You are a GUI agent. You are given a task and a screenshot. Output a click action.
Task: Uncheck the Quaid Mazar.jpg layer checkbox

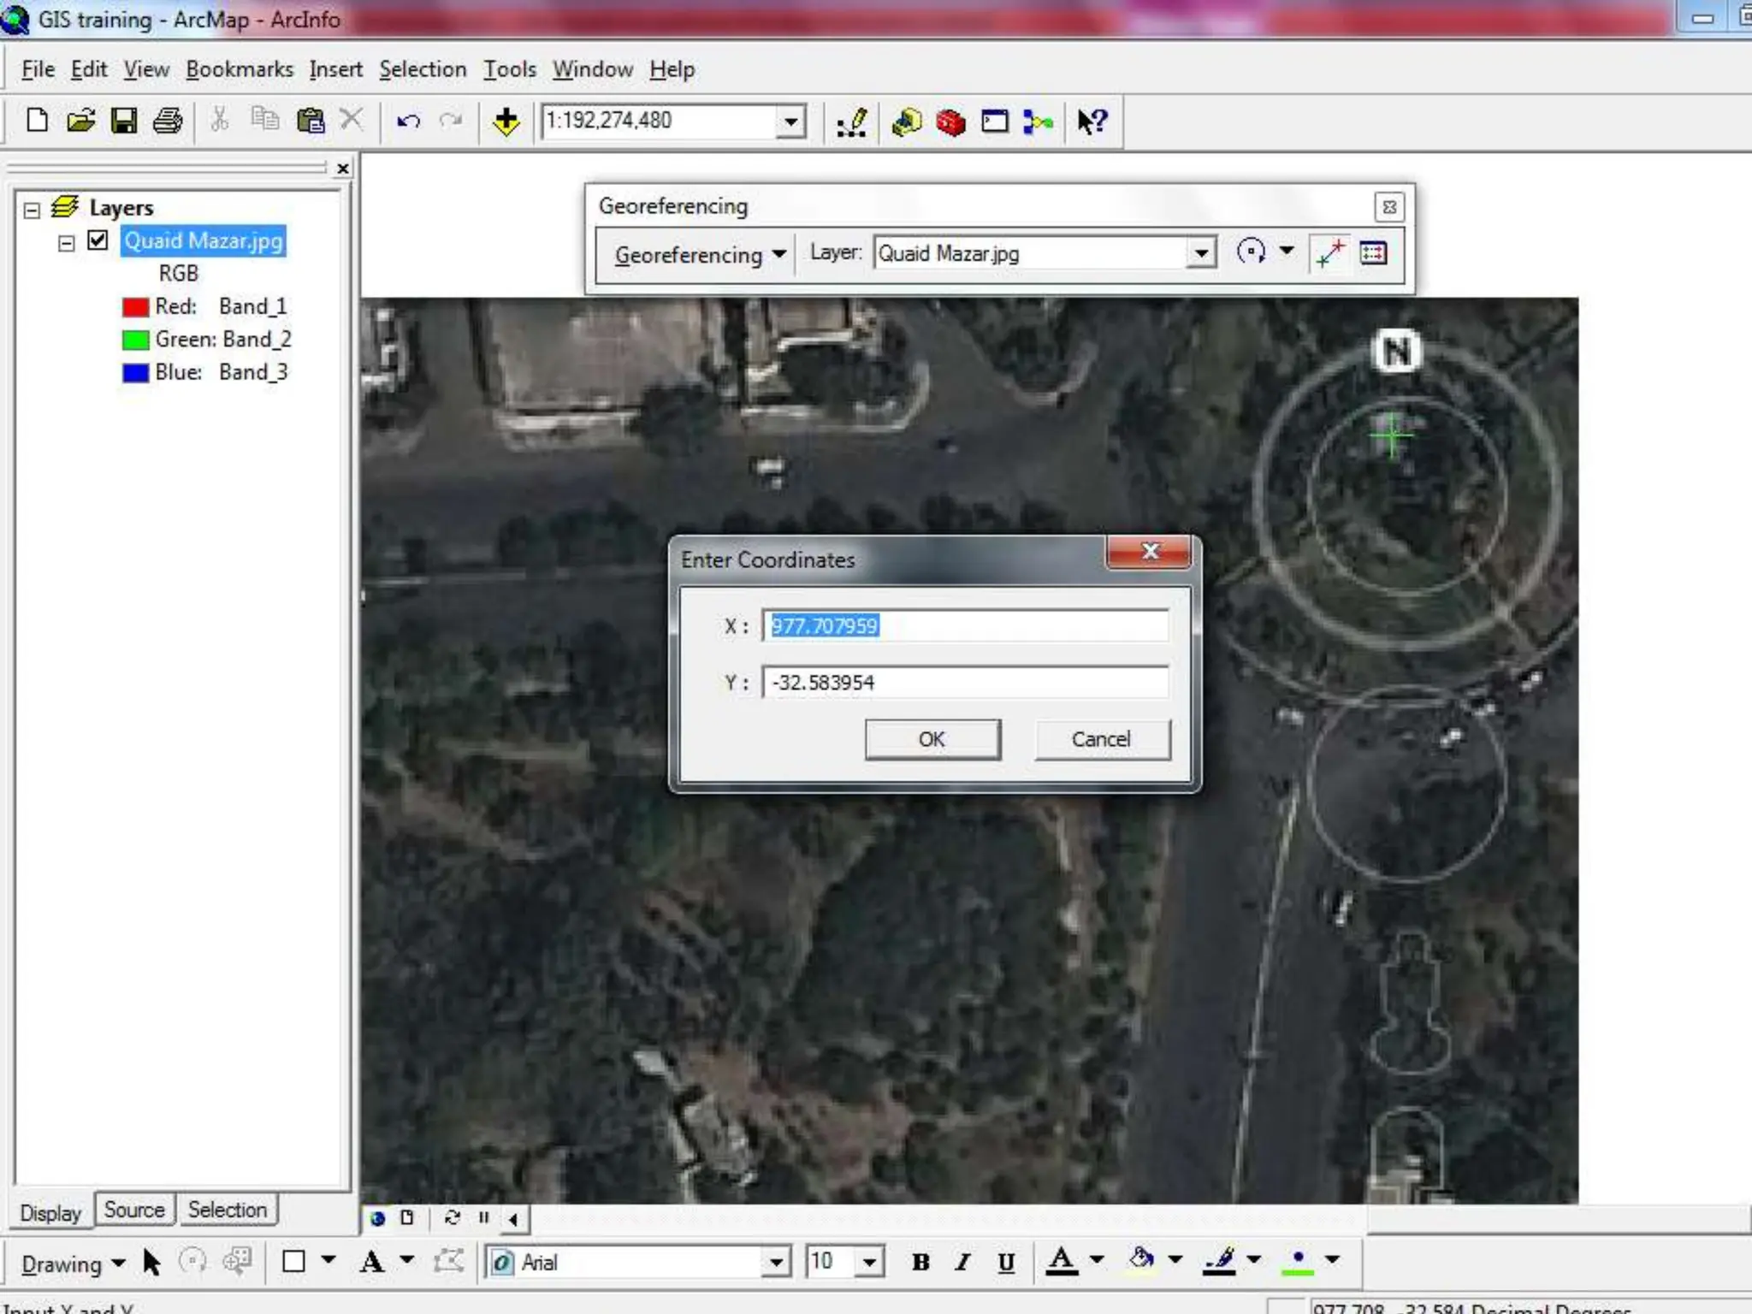pos(98,240)
